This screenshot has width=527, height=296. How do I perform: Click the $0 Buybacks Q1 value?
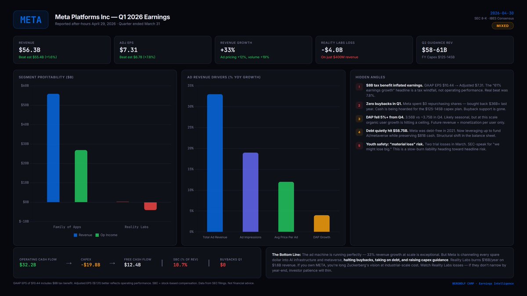pos(223,265)
